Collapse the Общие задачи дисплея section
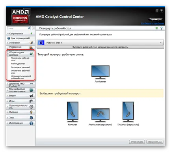Image resolution: width=171 pixels, height=152 pixels. (x=8, y=54)
